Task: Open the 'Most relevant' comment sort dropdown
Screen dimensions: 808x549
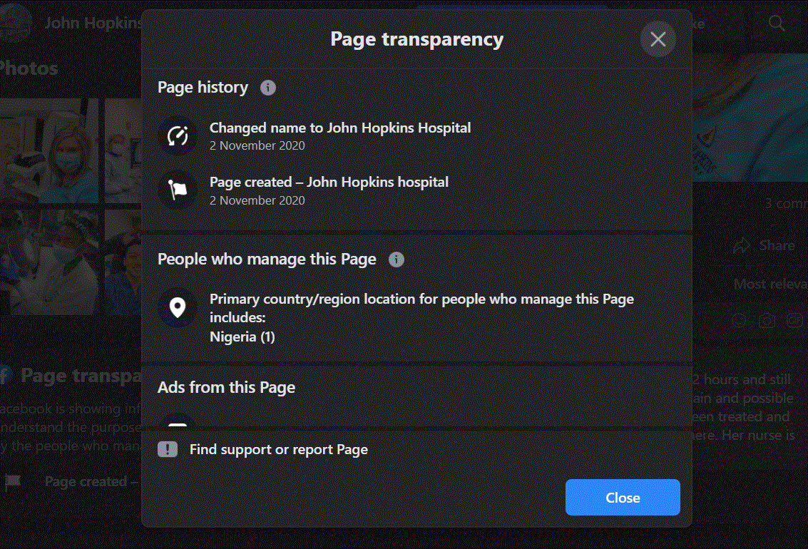Action: 770,284
